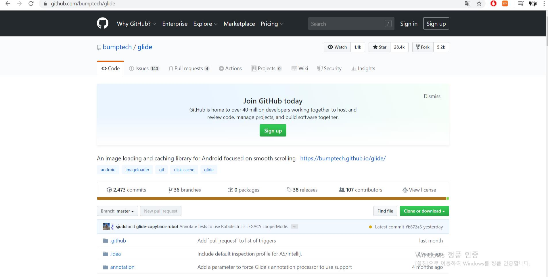The image size is (548, 277).
Task: Open the Security tab
Action: click(329, 68)
